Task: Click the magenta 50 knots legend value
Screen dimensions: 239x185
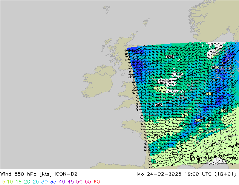Action: (x=79, y=182)
